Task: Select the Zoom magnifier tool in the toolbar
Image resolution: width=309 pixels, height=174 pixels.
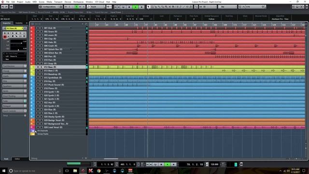Action: (x=166, y=7)
